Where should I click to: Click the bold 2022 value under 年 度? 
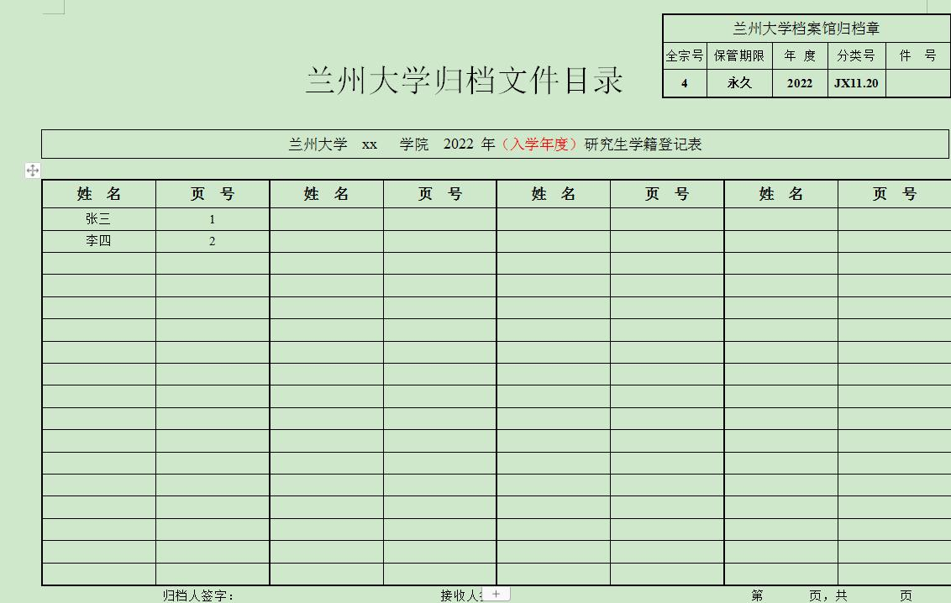pyautogui.click(x=800, y=84)
